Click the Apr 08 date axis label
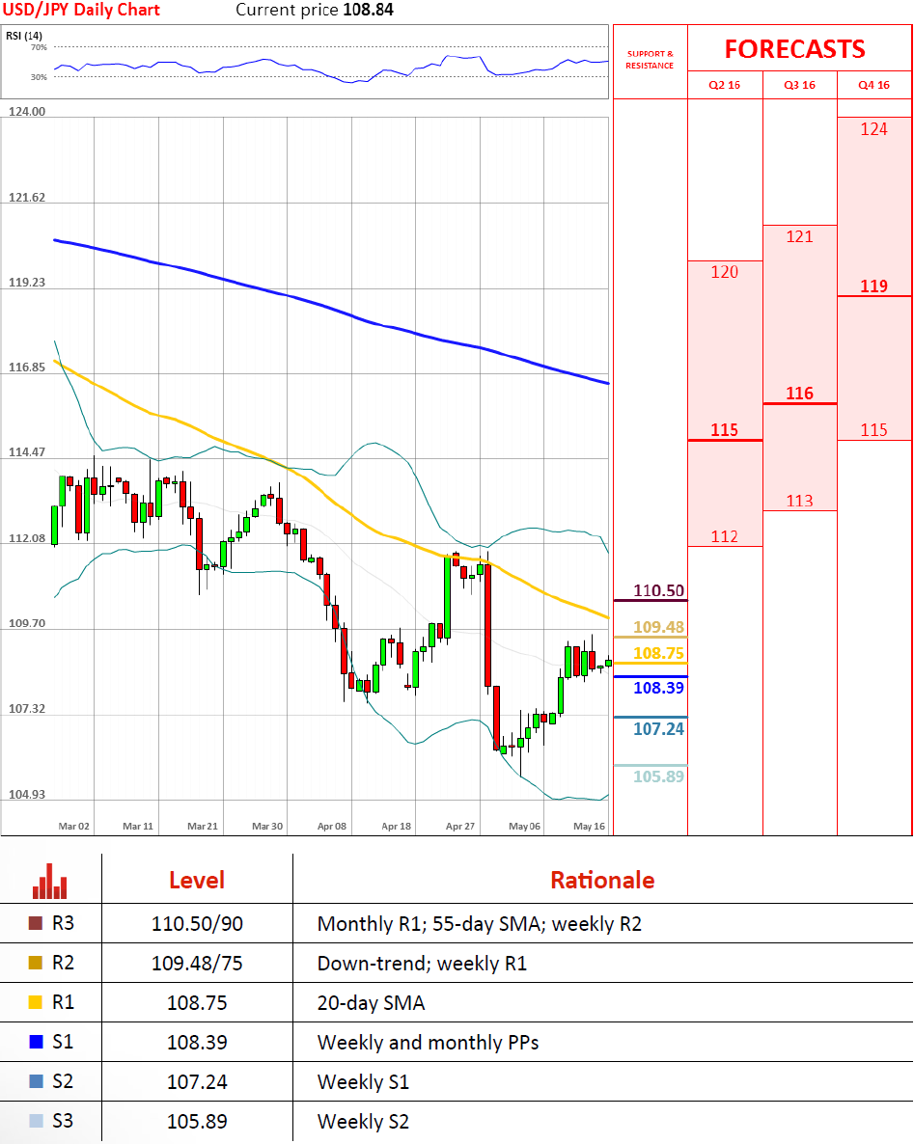Image resolution: width=914 pixels, height=1144 pixels. [331, 826]
